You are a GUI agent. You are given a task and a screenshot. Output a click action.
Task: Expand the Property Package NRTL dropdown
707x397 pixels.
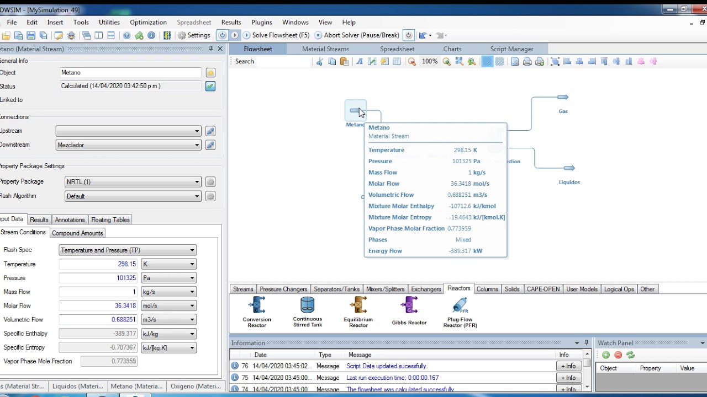(x=133, y=182)
